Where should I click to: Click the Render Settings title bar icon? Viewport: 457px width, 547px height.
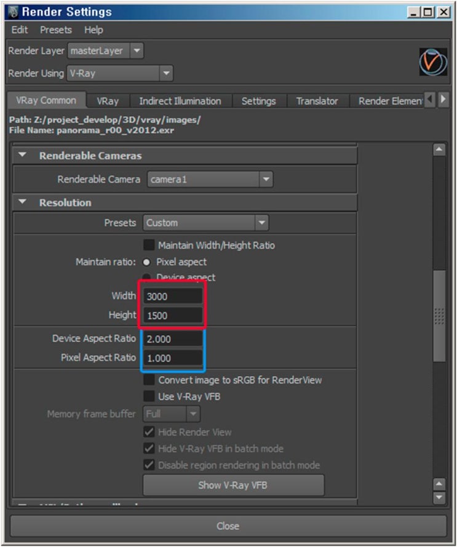(14, 12)
